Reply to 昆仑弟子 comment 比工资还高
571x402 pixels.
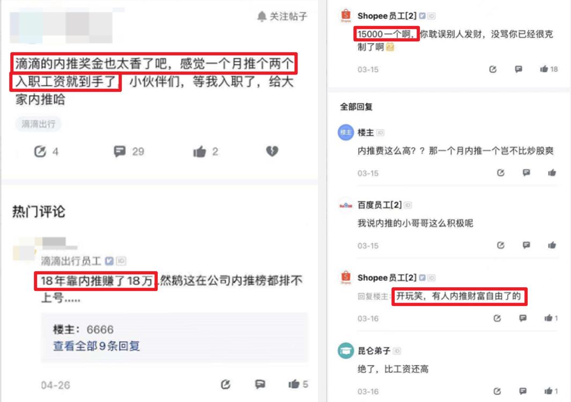[x=523, y=391]
